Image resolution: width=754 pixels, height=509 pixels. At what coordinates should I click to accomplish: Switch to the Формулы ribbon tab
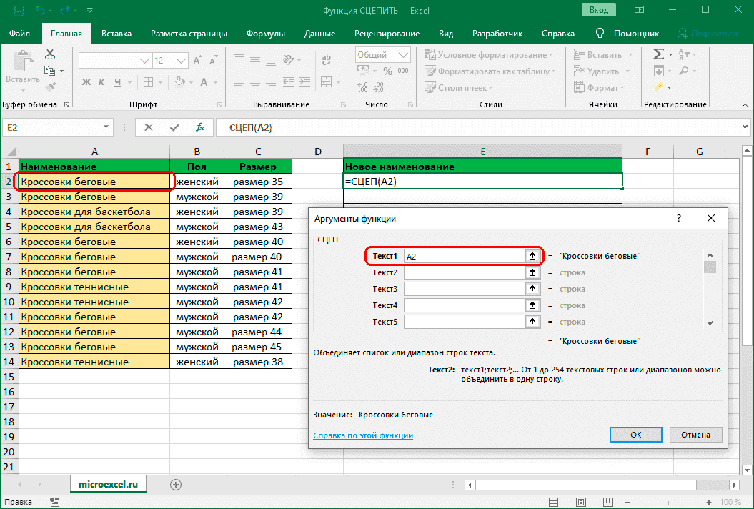coord(265,34)
